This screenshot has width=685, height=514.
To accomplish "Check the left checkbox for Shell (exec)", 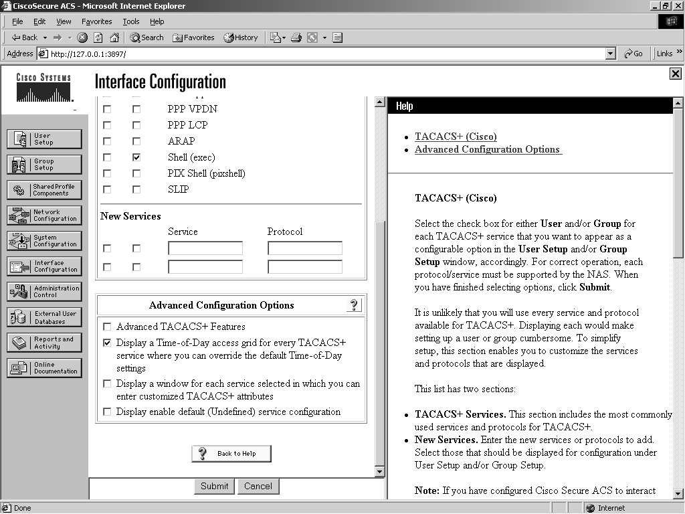I will point(107,157).
